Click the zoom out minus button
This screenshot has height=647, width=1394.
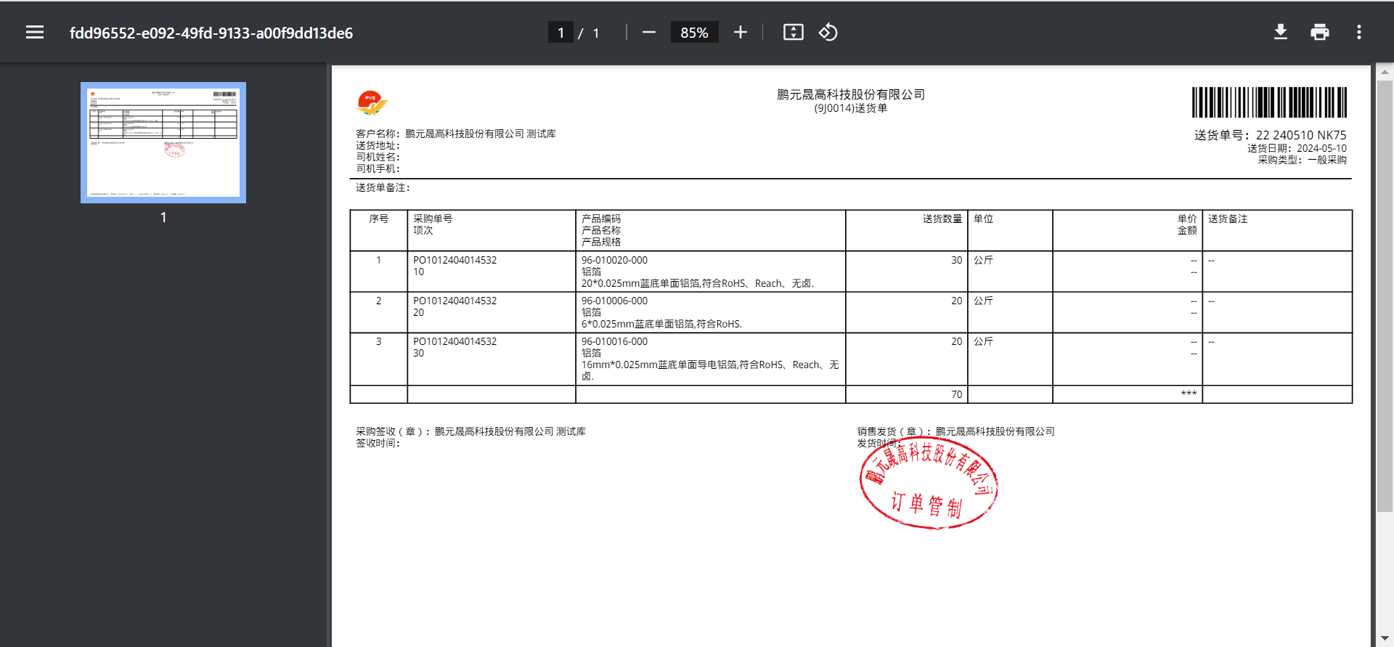[649, 33]
